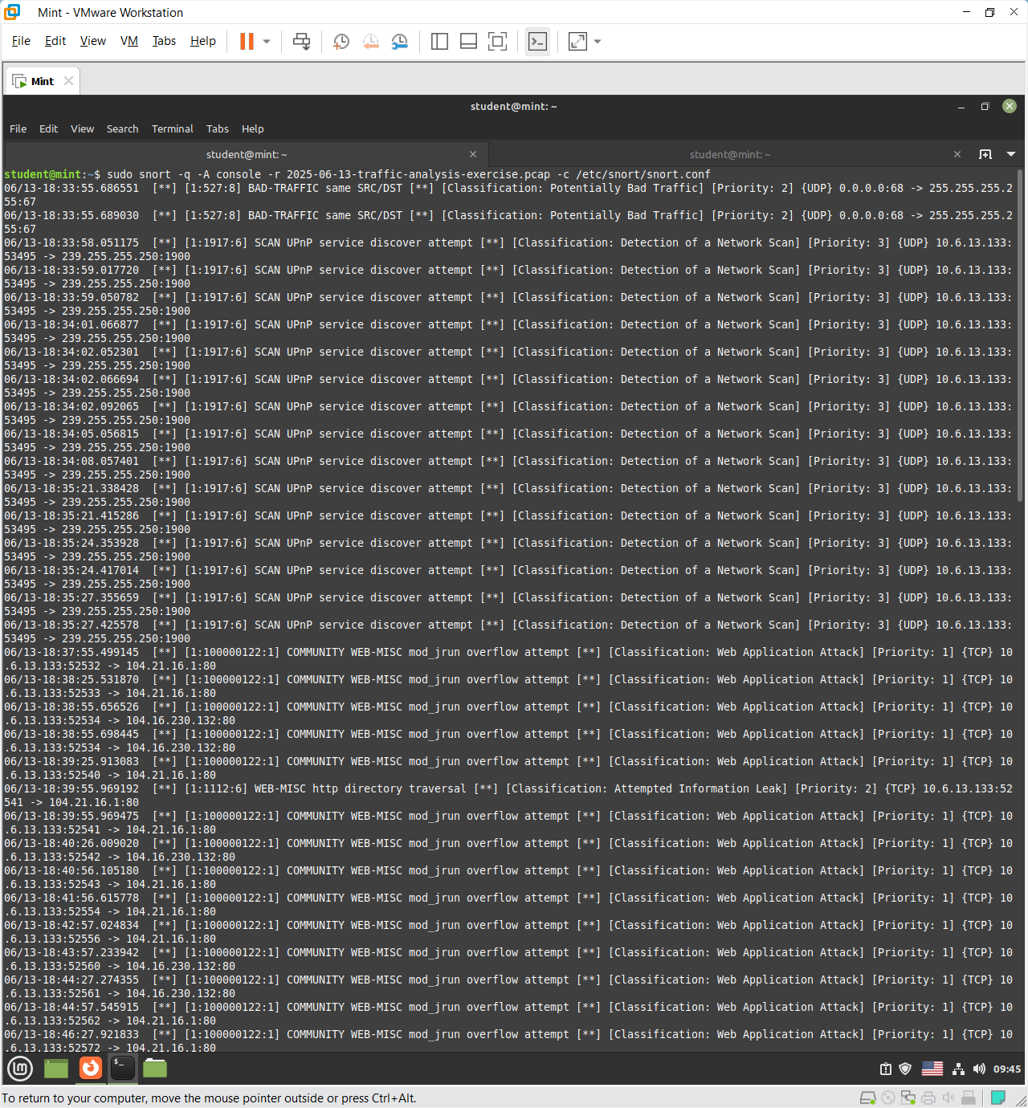Image resolution: width=1028 pixels, height=1108 pixels.
Task: Toggle the VMware library sidebar icon
Action: tap(439, 42)
